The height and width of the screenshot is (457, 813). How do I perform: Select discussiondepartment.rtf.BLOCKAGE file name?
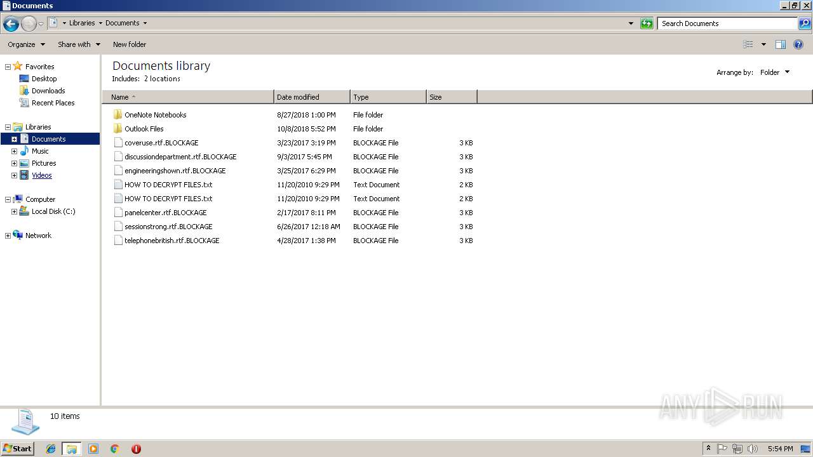(180, 157)
